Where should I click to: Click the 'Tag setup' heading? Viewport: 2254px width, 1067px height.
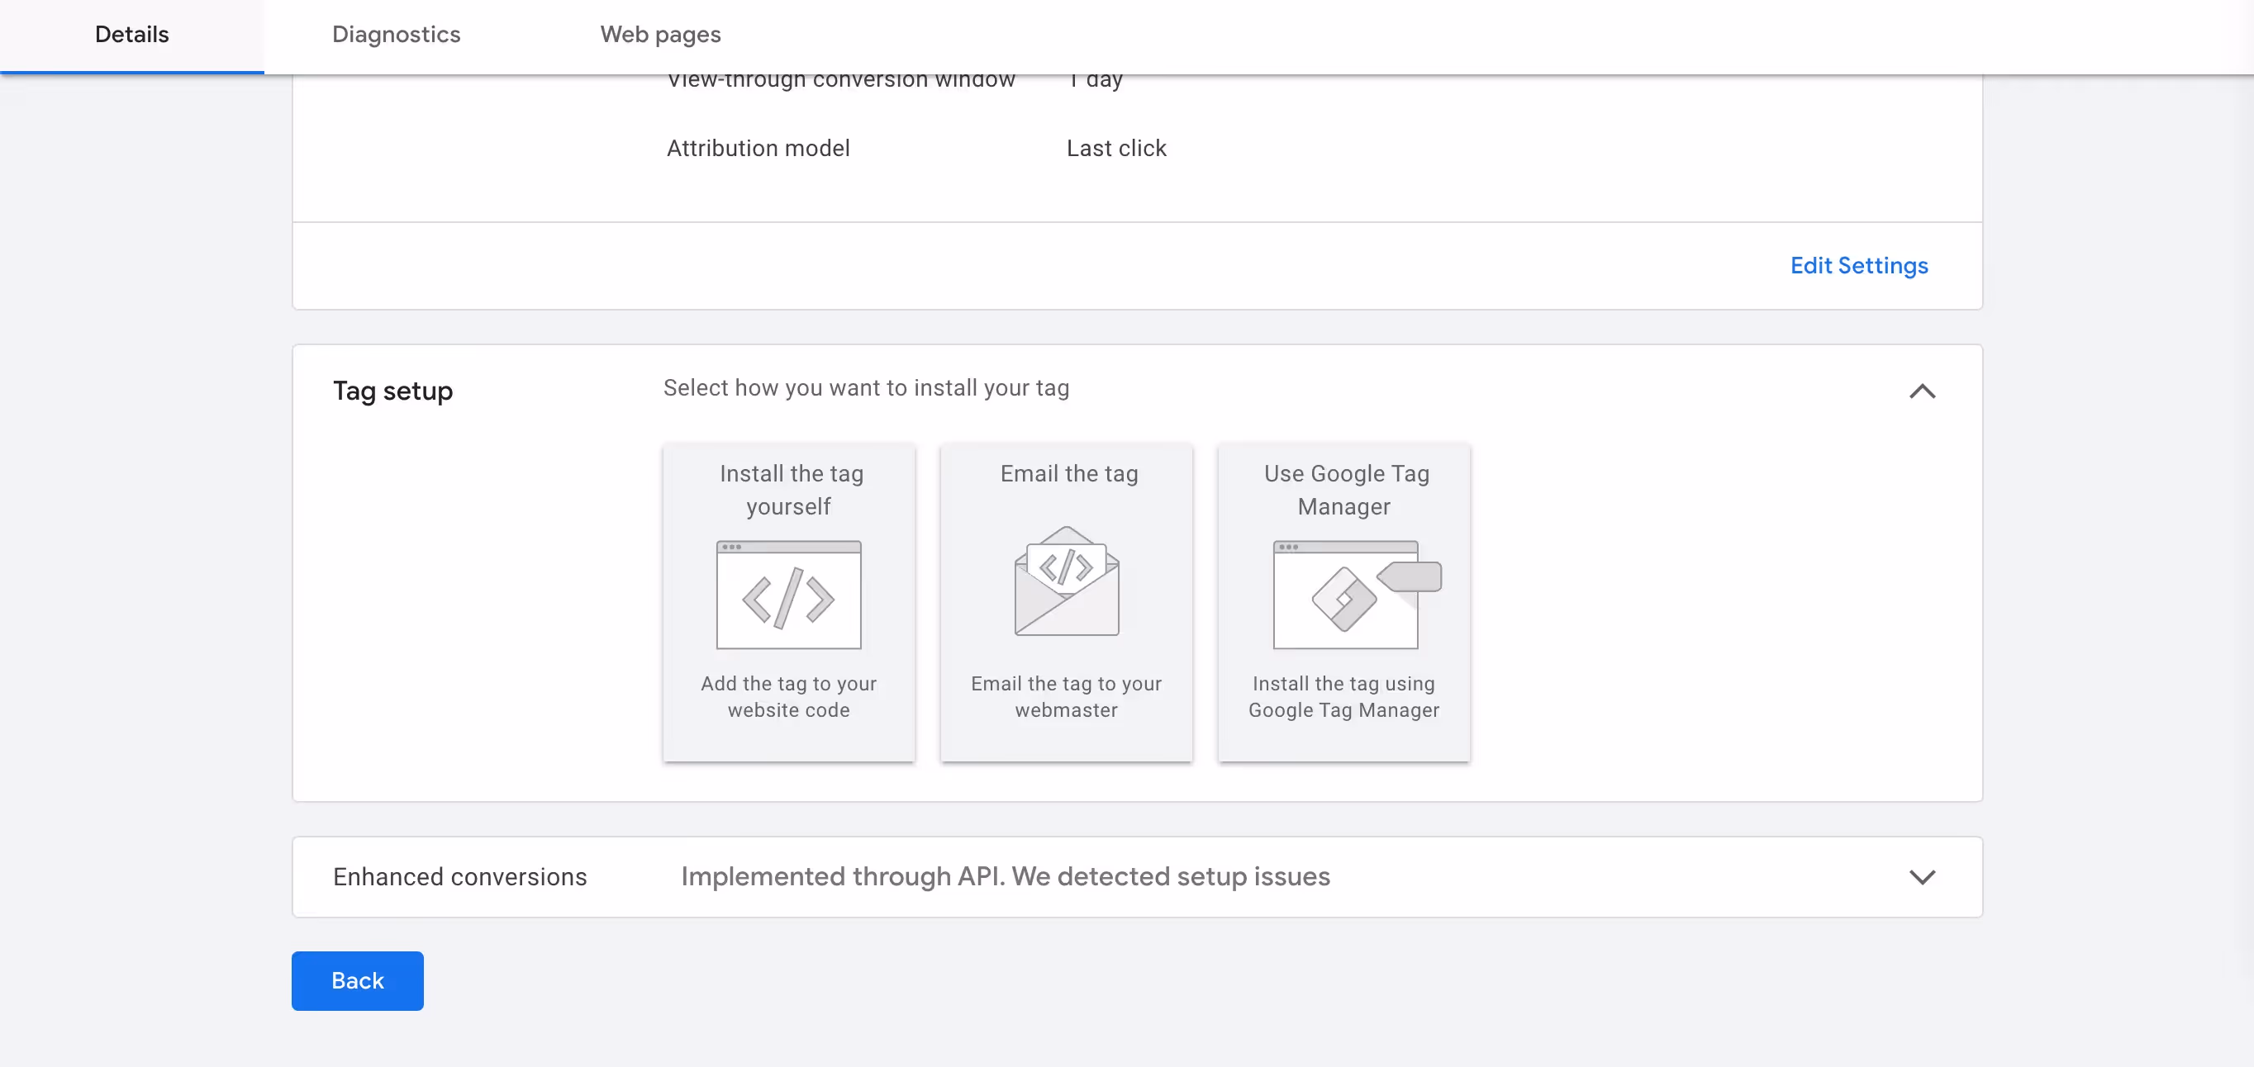click(392, 391)
